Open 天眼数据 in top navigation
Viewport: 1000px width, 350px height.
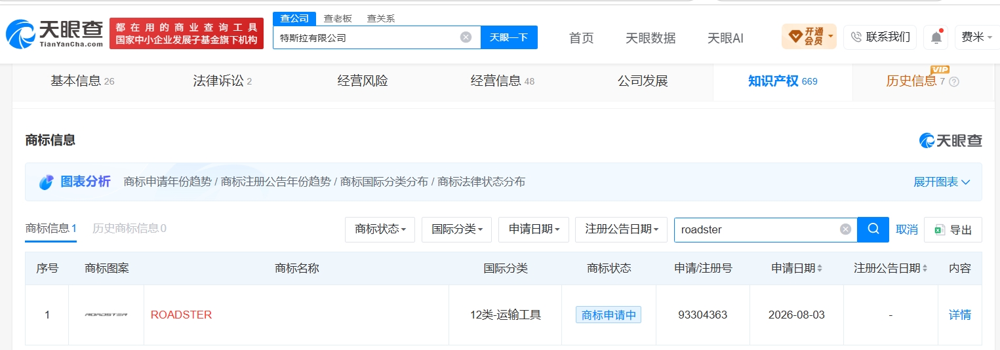650,38
